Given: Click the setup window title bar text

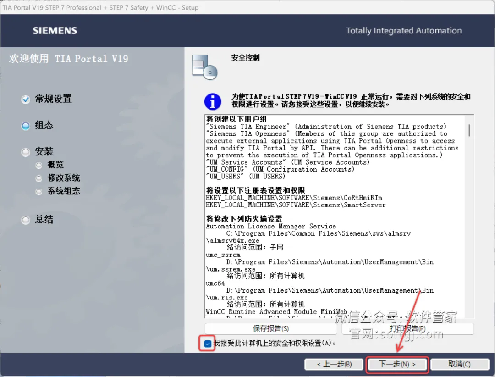Looking at the screenshot, I should point(100,8).
